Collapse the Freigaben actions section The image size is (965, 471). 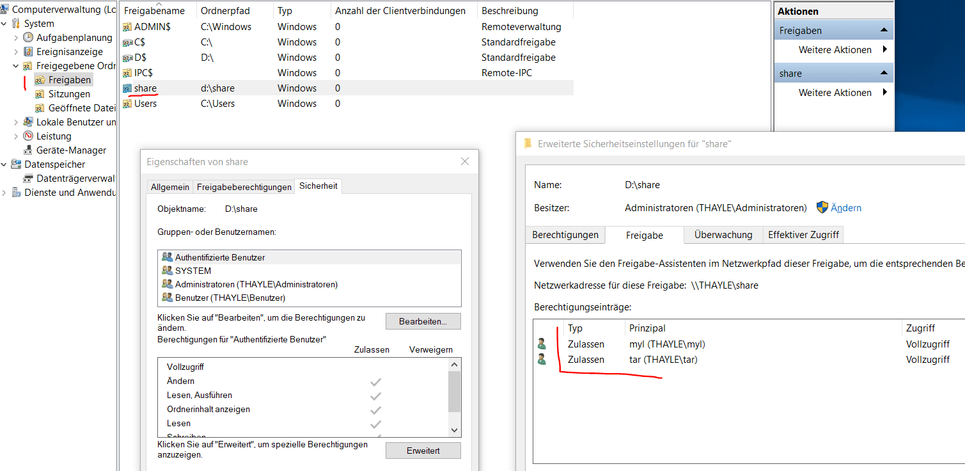pos(884,30)
